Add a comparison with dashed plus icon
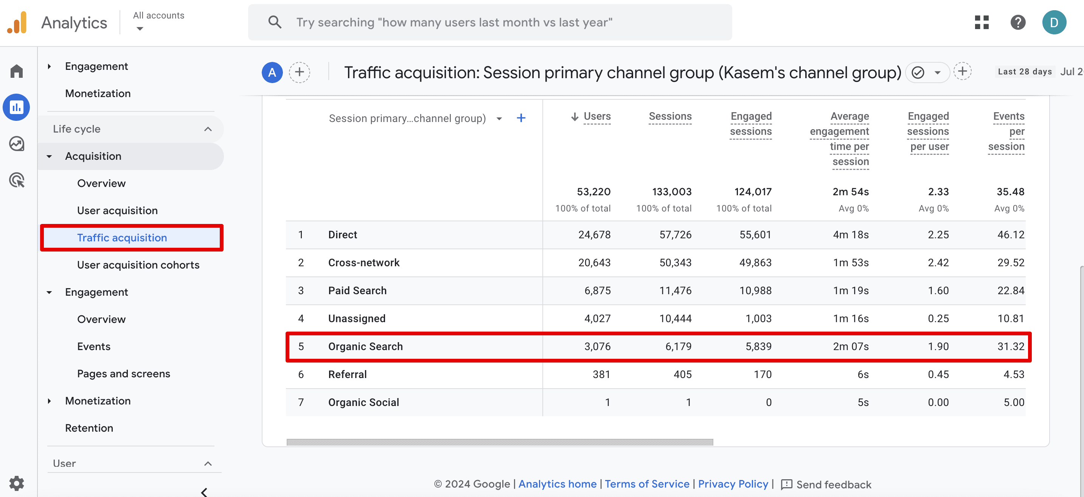 click(x=299, y=72)
